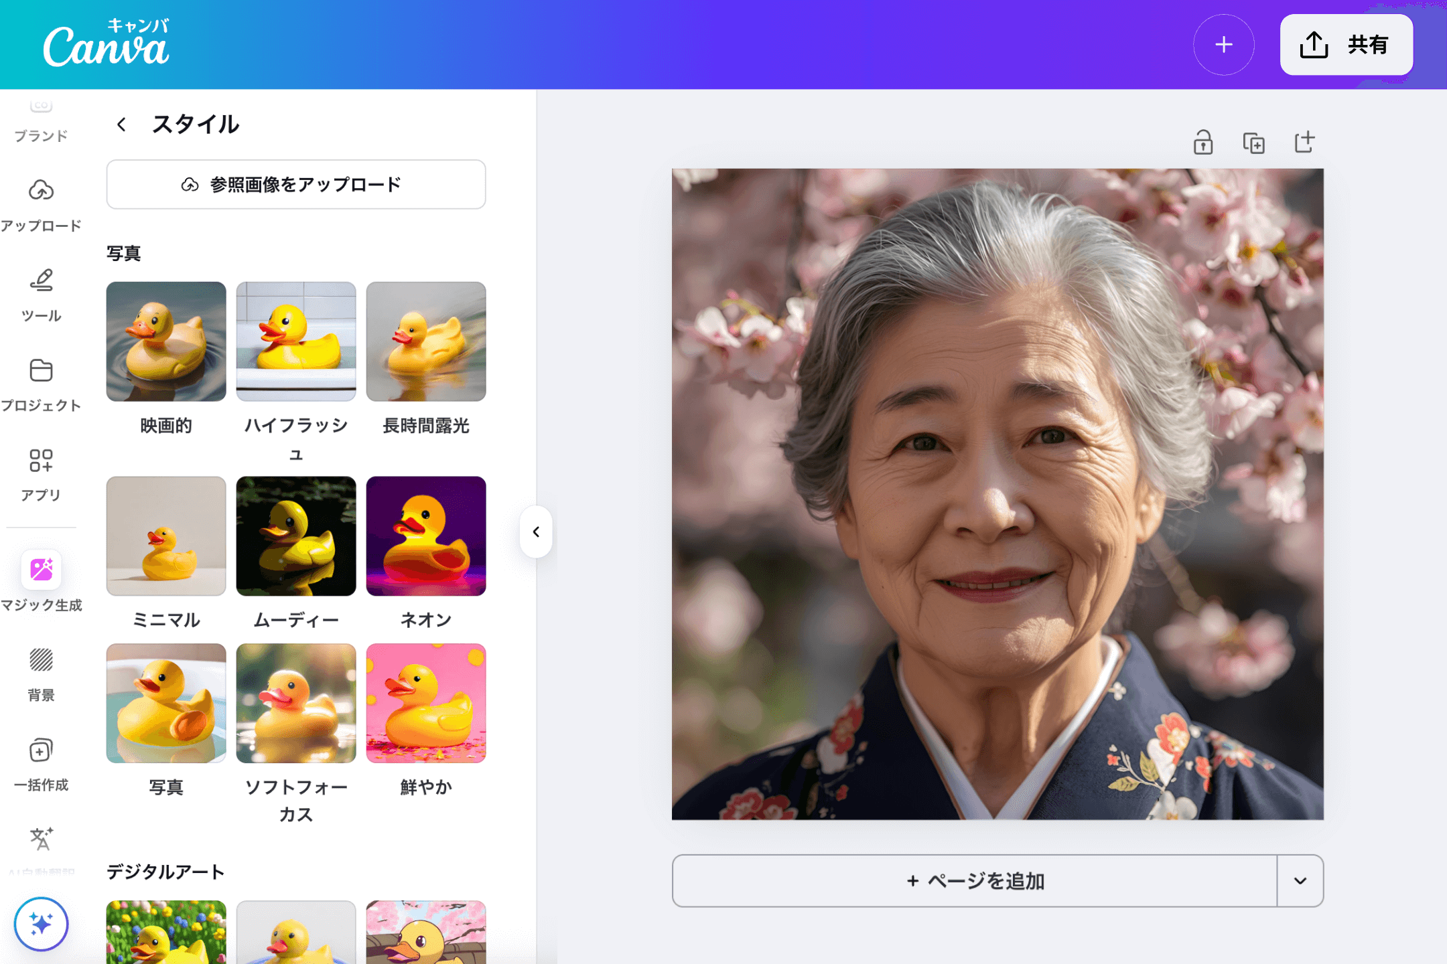This screenshot has height=964, width=1447.
Task: Select the 写真 style duck thumbnail
Action: tap(166, 704)
